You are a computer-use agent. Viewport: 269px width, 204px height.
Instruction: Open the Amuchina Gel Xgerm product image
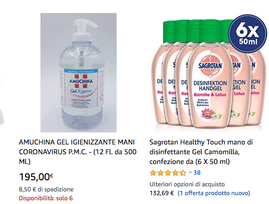[79, 72]
